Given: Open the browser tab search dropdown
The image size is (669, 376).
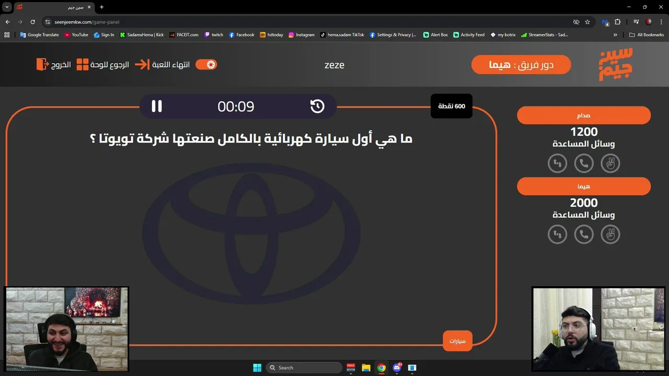Looking at the screenshot, I should point(7,7).
